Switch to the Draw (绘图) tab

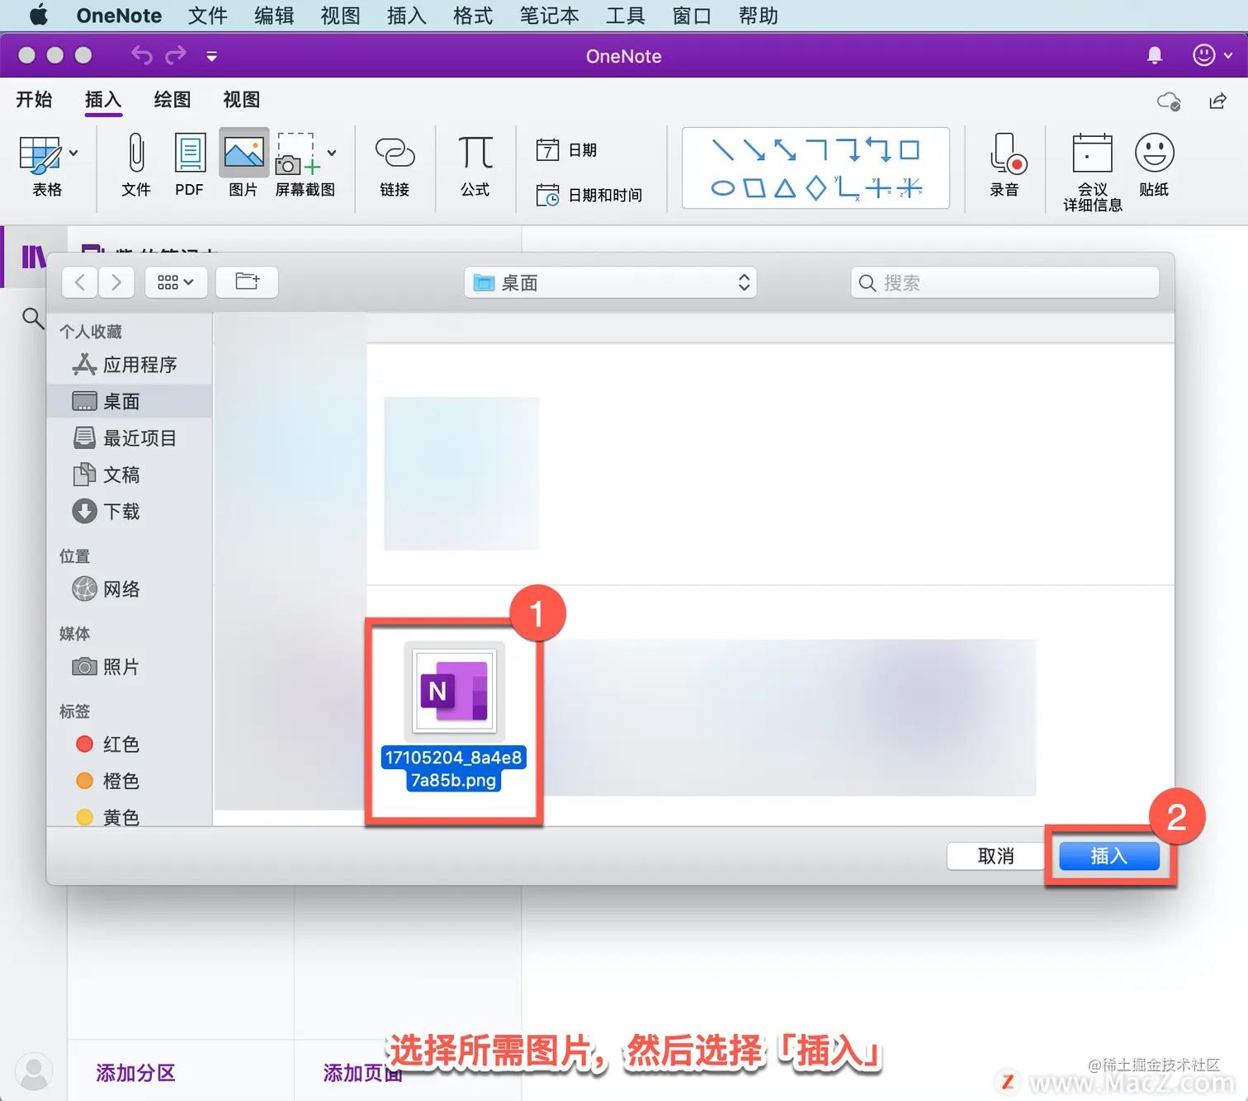point(173,100)
